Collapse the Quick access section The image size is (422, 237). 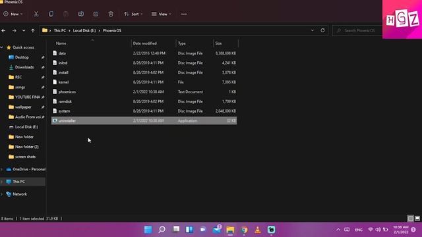pyautogui.click(x=2, y=47)
